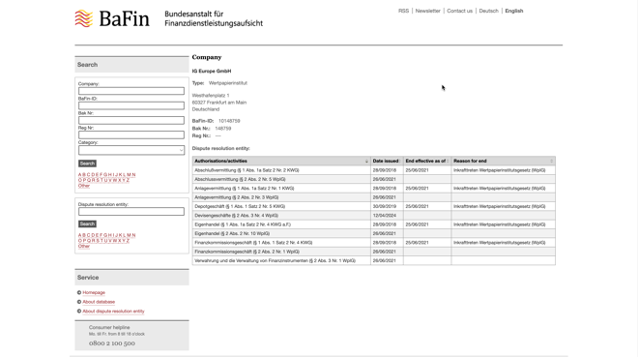This screenshot has width=638, height=357.
Task: Open the Category dropdown
Action: click(131, 150)
